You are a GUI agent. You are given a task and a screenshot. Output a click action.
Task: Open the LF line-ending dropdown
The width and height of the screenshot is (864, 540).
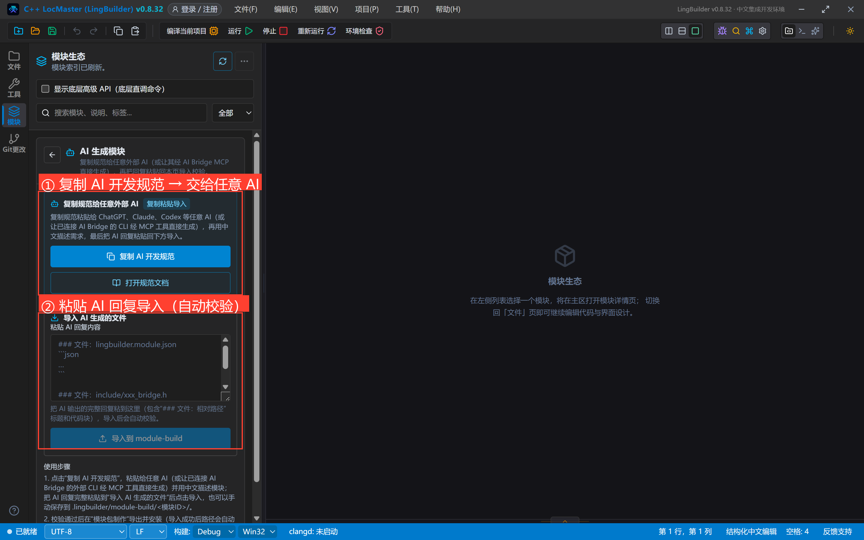148,531
